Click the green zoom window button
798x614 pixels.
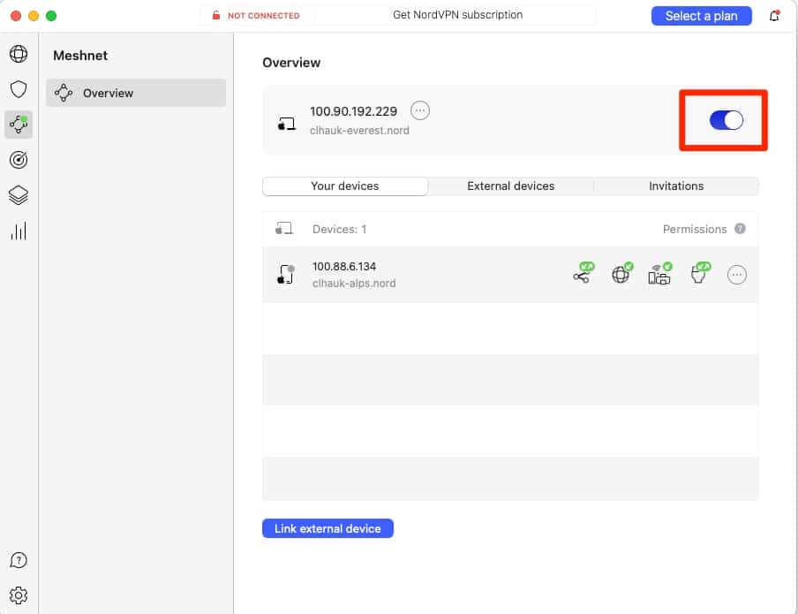51,16
